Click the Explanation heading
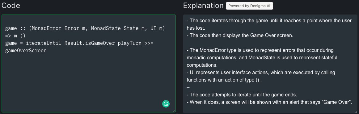359x114 pixels. pos(203,6)
